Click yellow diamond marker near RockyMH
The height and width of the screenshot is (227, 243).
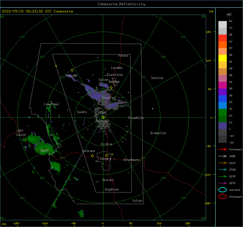[72, 70]
